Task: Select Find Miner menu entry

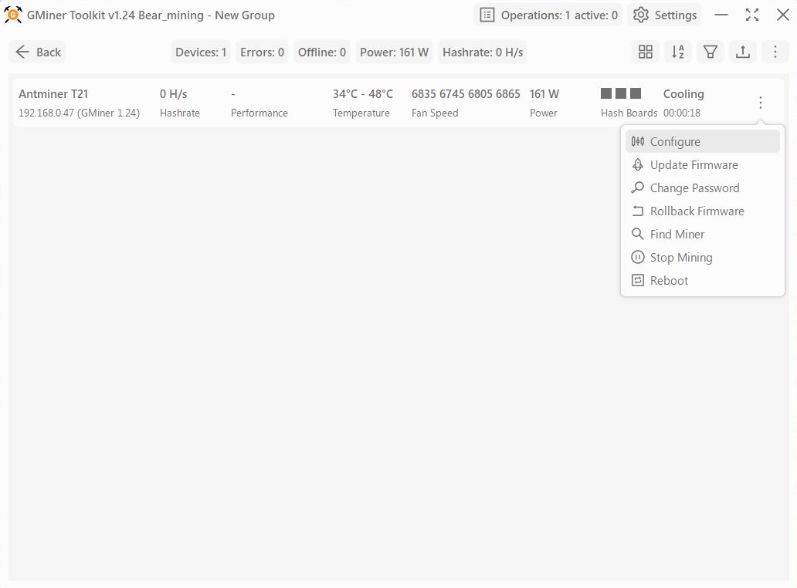Action: click(703, 234)
